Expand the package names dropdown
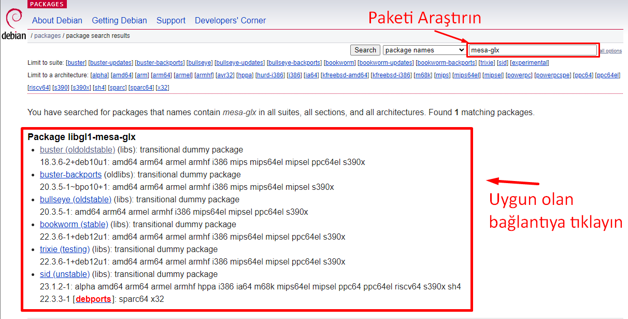 coord(424,50)
